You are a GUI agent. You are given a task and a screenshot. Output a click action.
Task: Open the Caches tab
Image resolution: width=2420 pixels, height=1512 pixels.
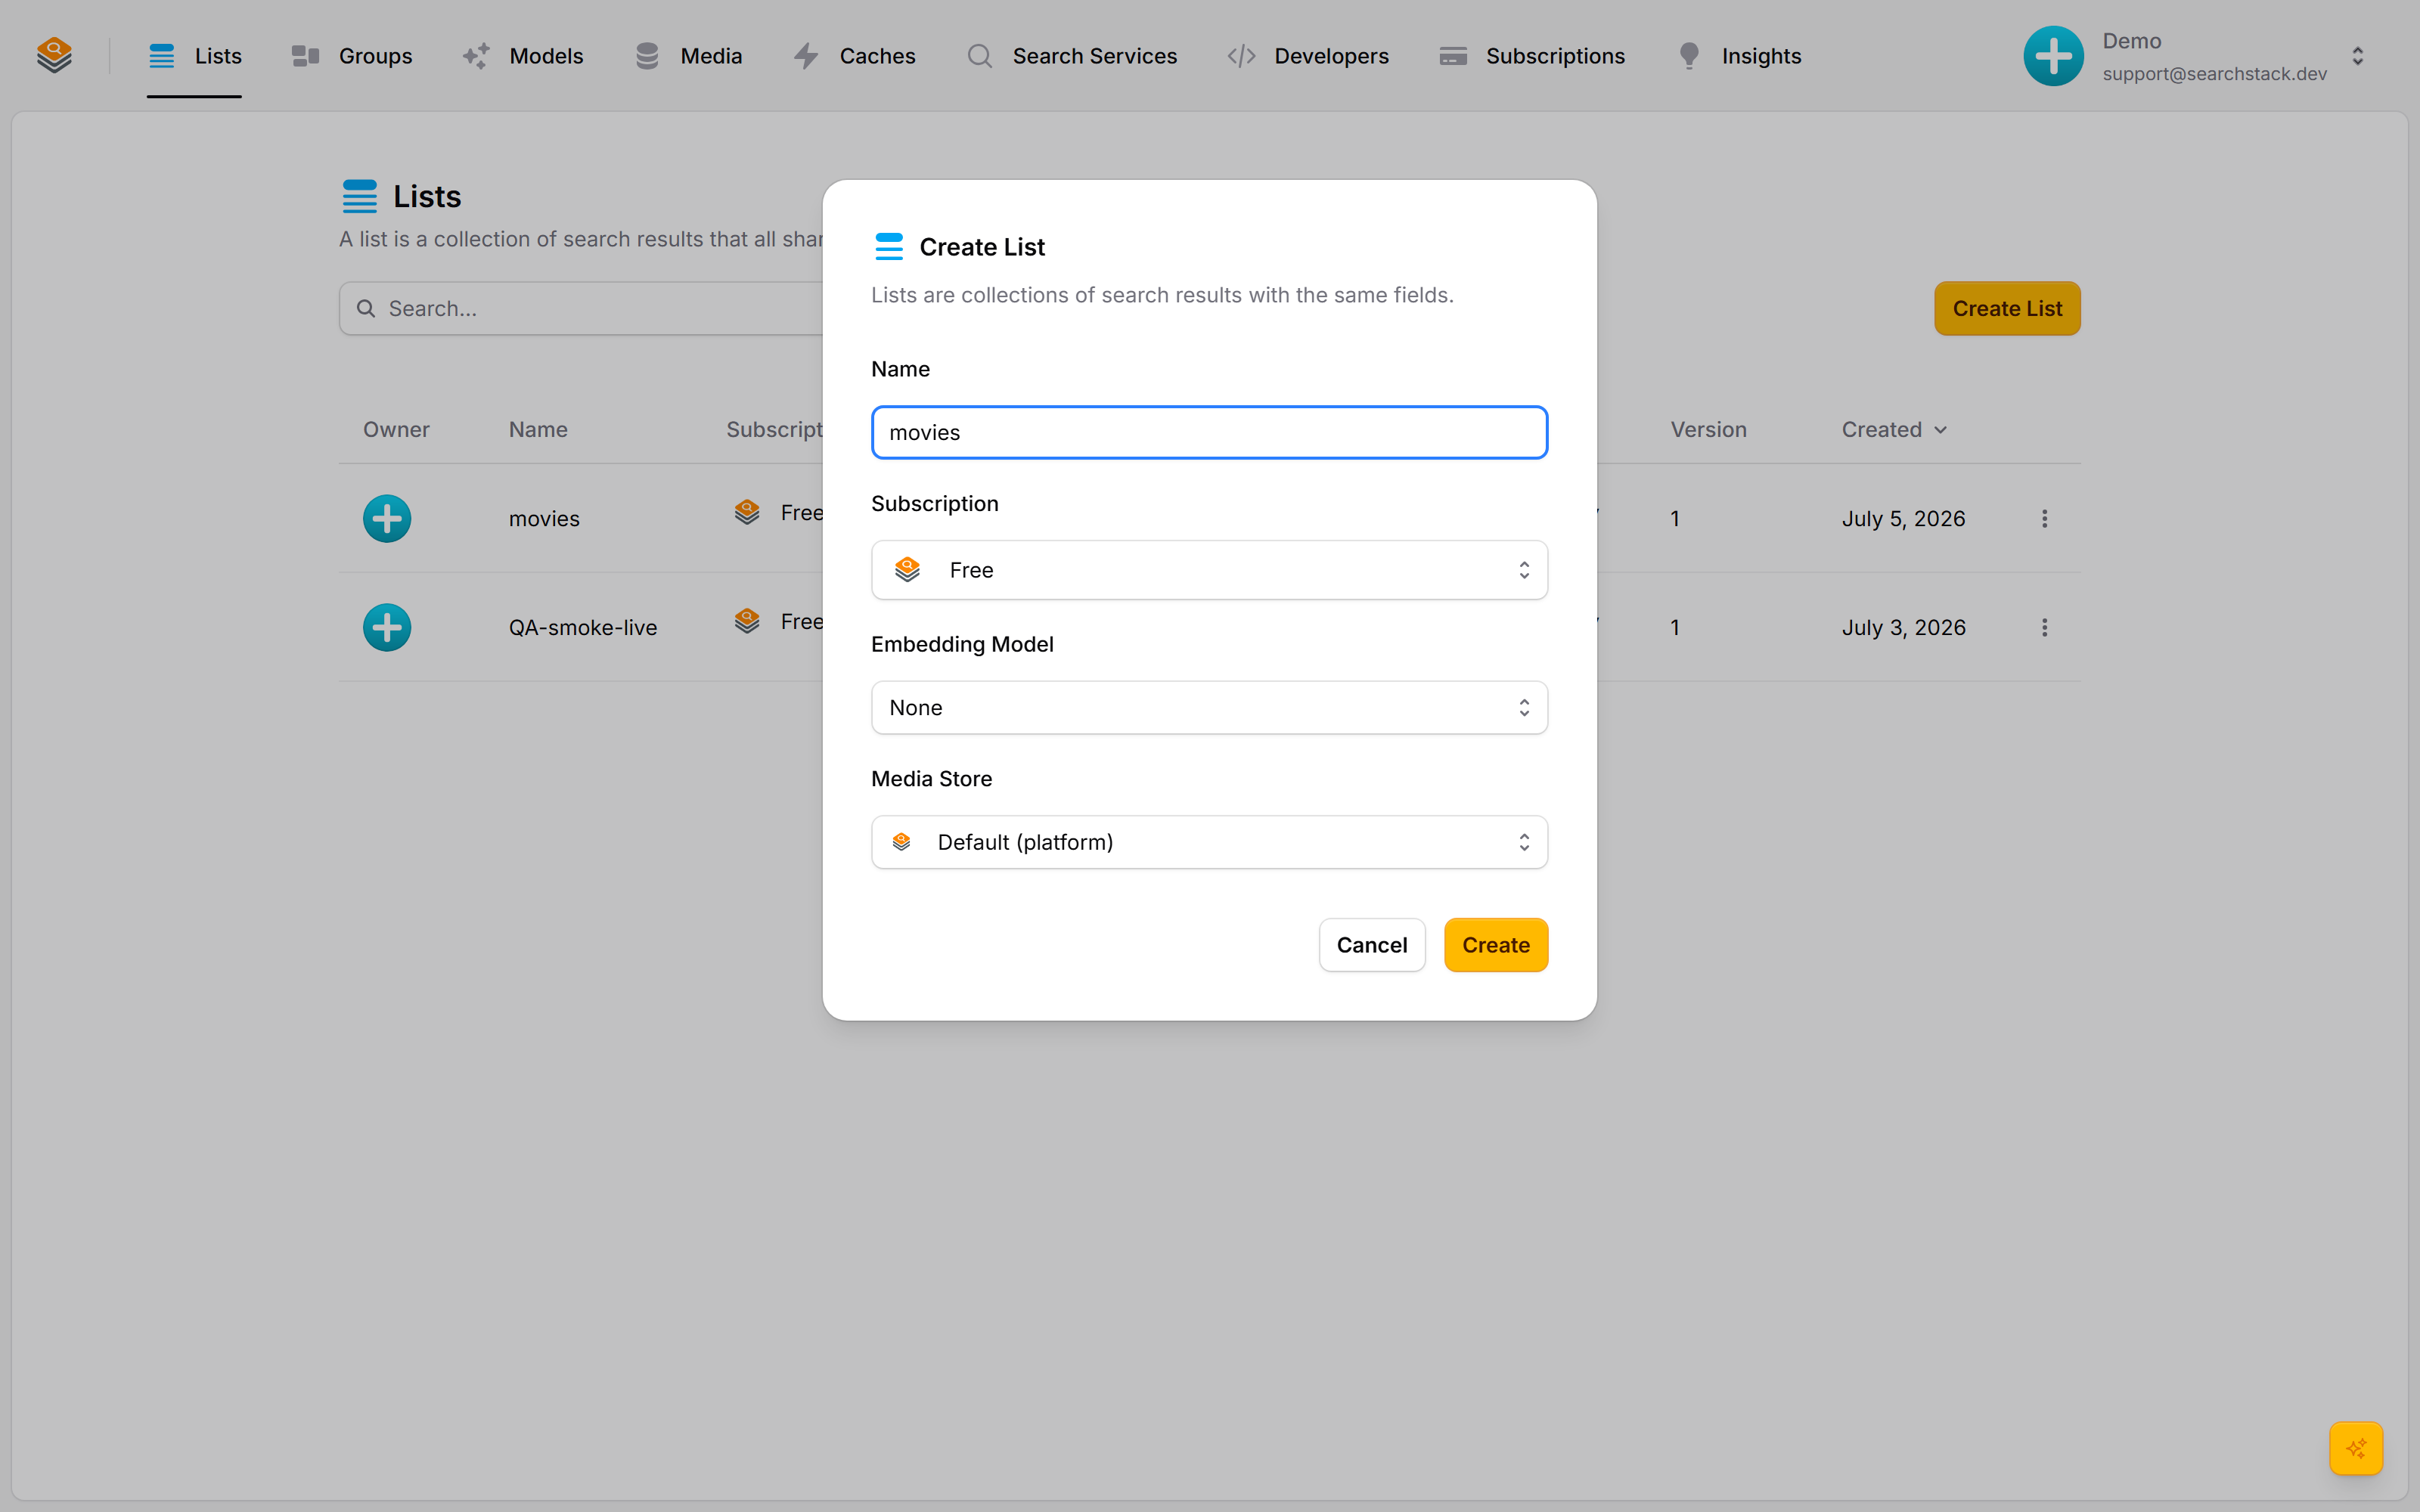click(x=854, y=56)
